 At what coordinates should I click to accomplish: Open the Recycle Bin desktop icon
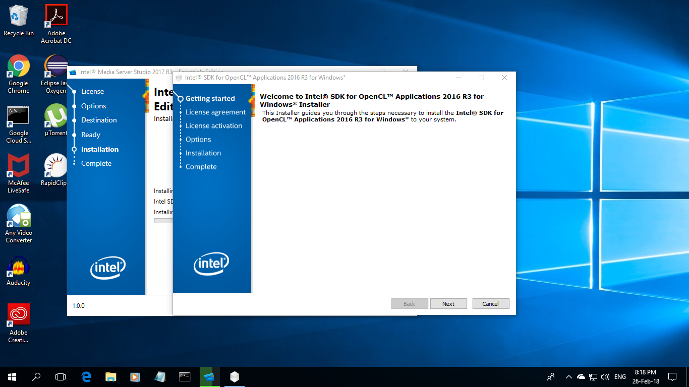(x=19, y=20)
